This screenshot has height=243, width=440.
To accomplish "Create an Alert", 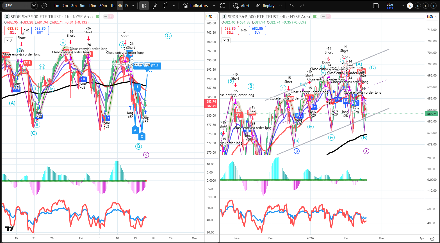I will (x=241, y=6).
